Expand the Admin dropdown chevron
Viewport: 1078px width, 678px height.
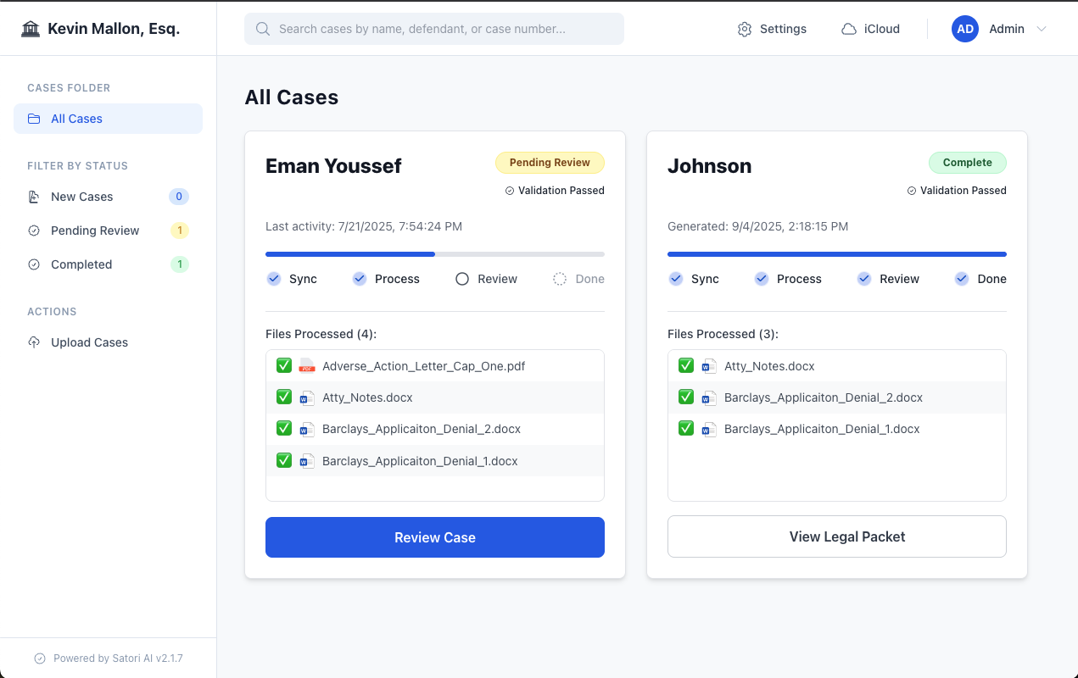point(1042,29)
